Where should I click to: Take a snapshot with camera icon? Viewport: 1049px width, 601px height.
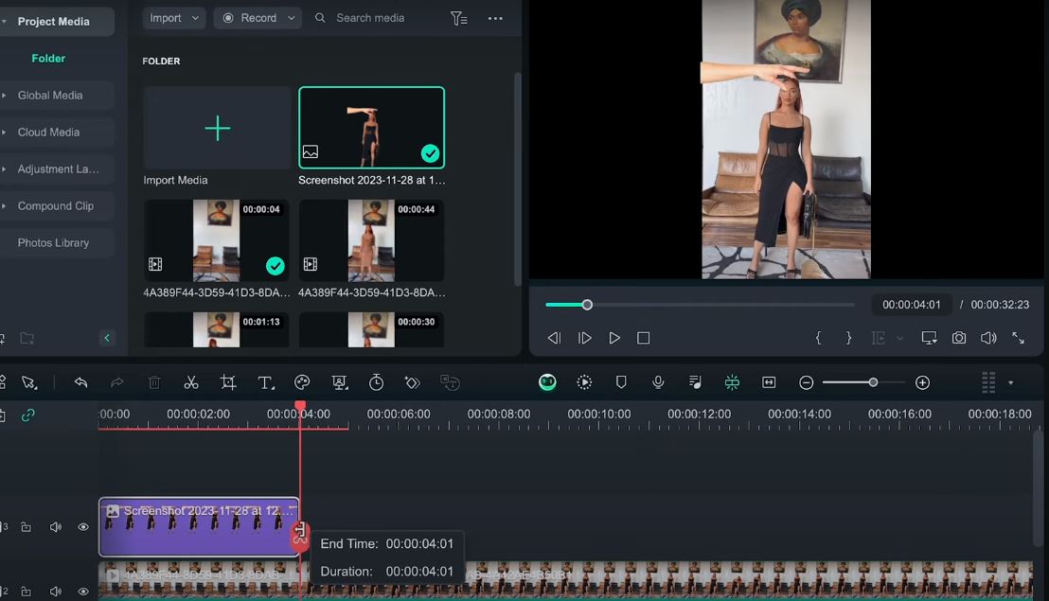959,338
